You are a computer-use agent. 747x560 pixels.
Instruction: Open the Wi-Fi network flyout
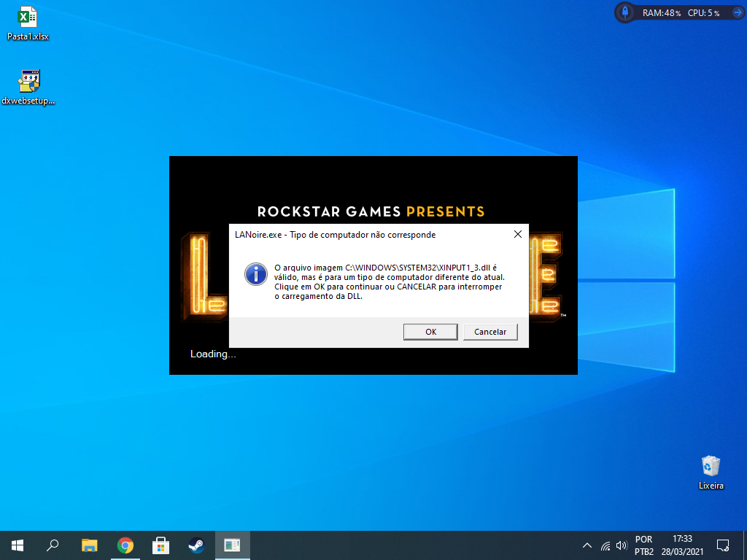point(605,545)
